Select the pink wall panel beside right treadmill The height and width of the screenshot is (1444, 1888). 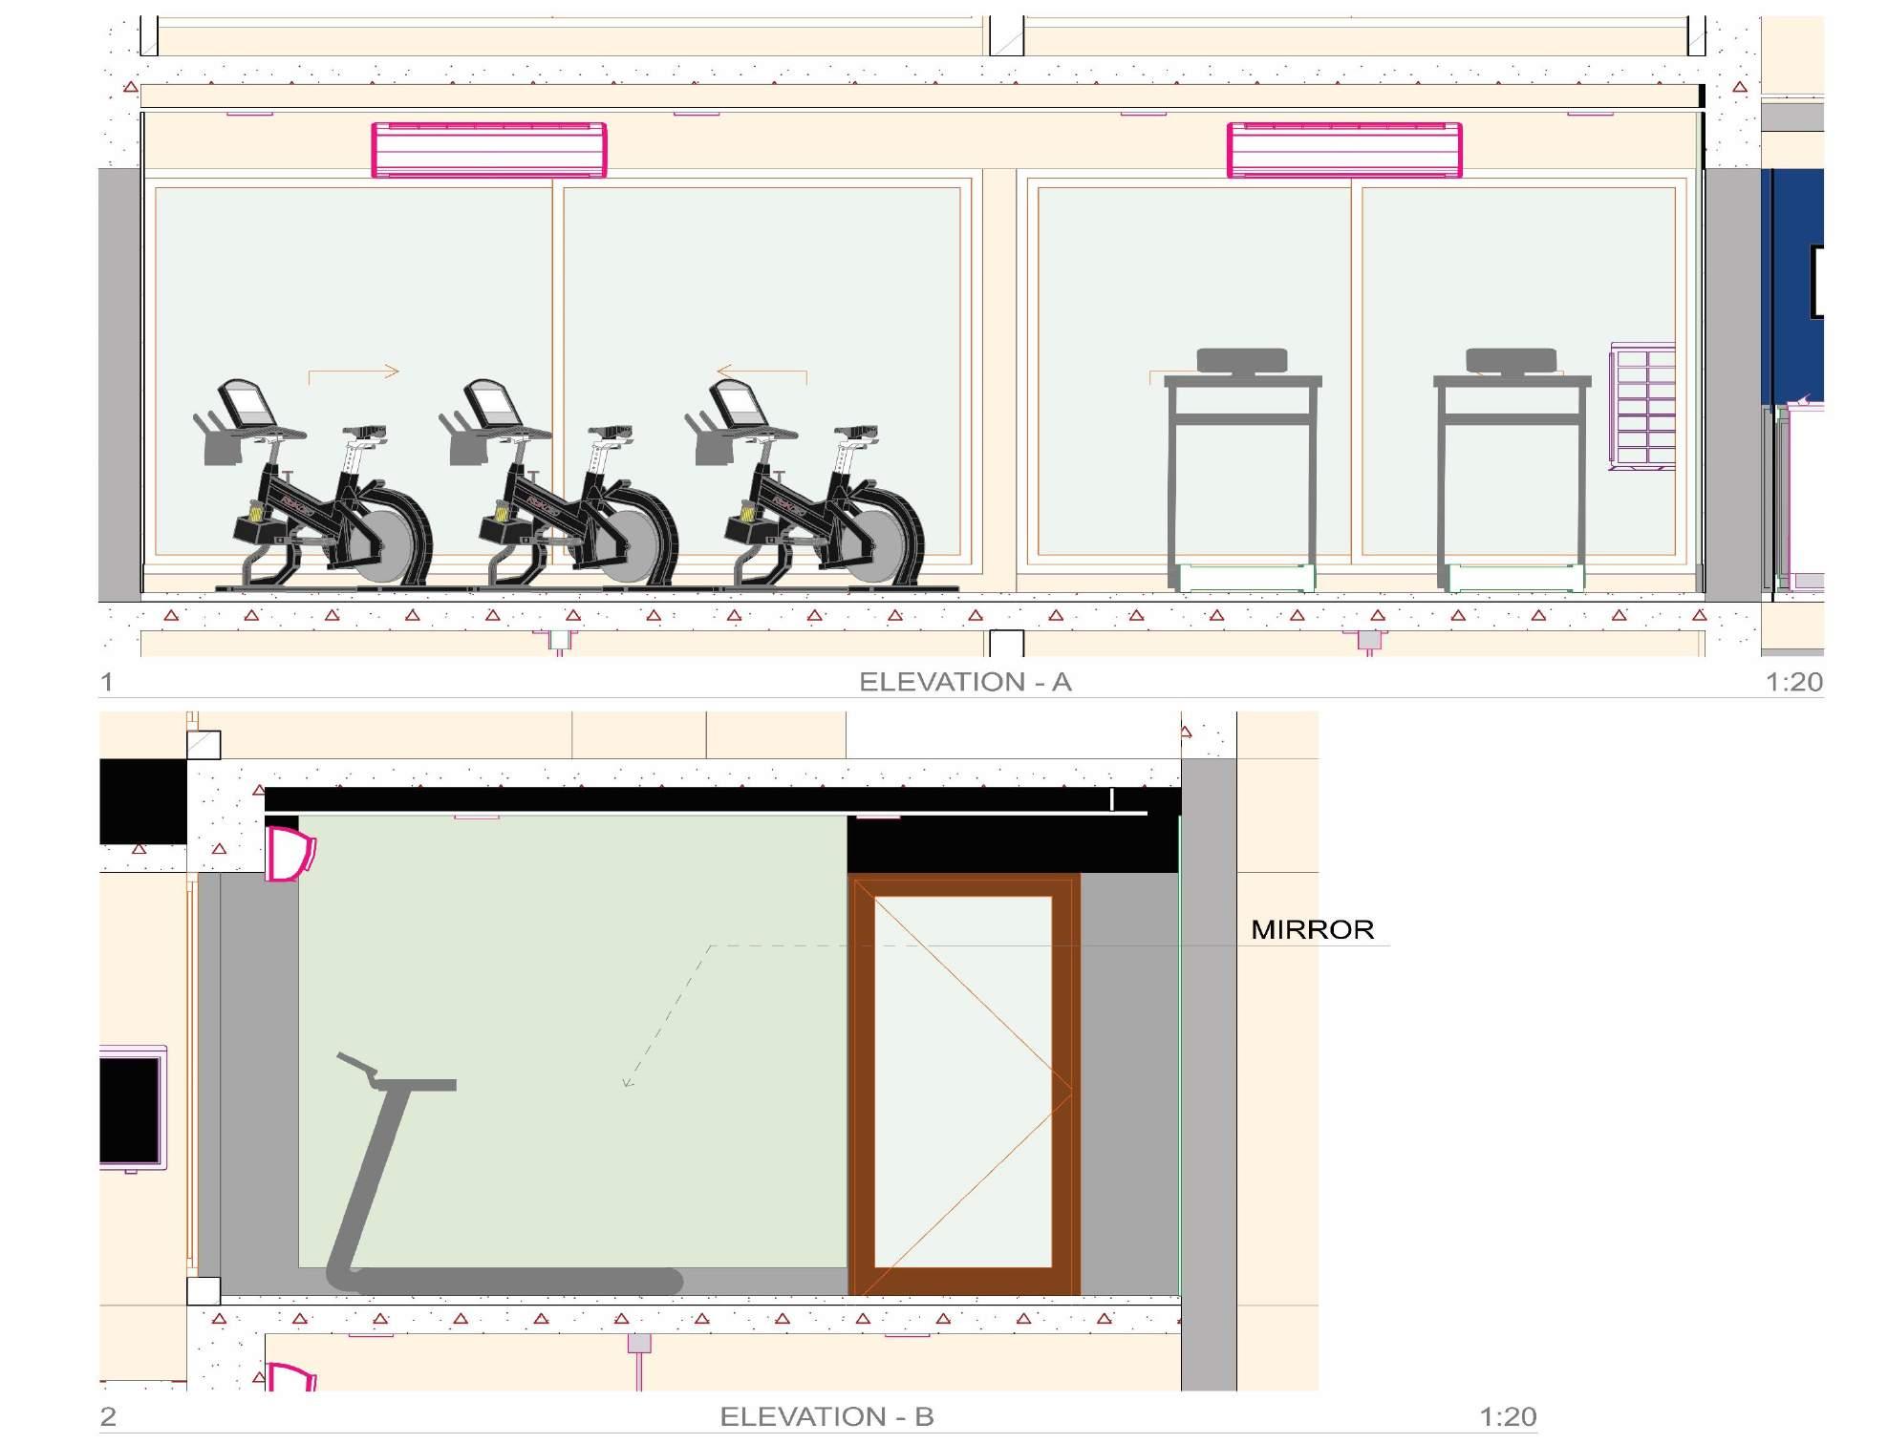pos(1642,407)
